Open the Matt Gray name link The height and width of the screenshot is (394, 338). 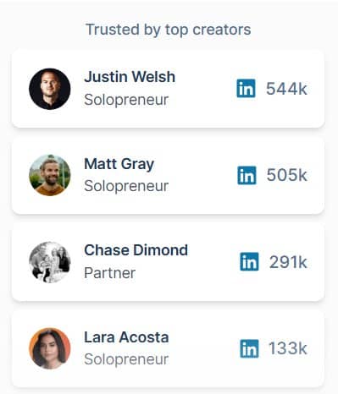pos(119,164)
